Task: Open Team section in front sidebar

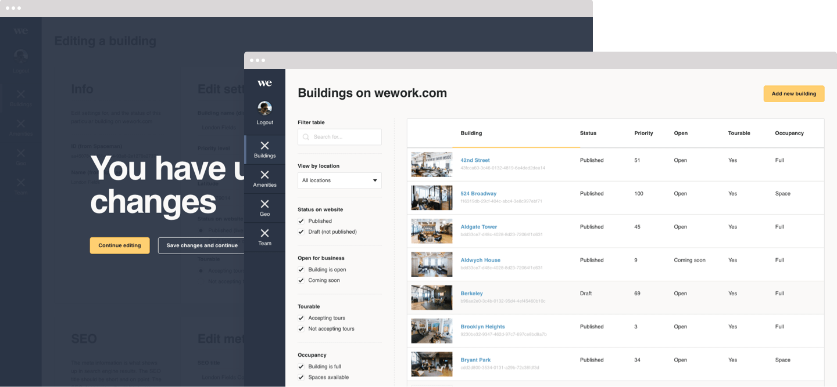Action: point(264,237)
